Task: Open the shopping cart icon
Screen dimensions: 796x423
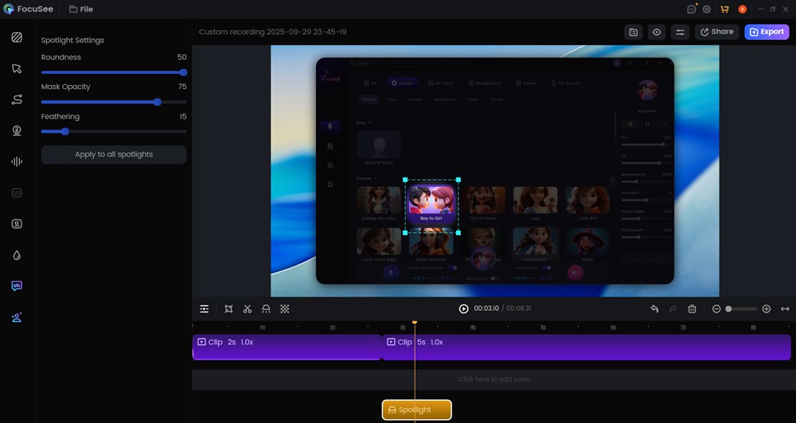Action: 724,10
